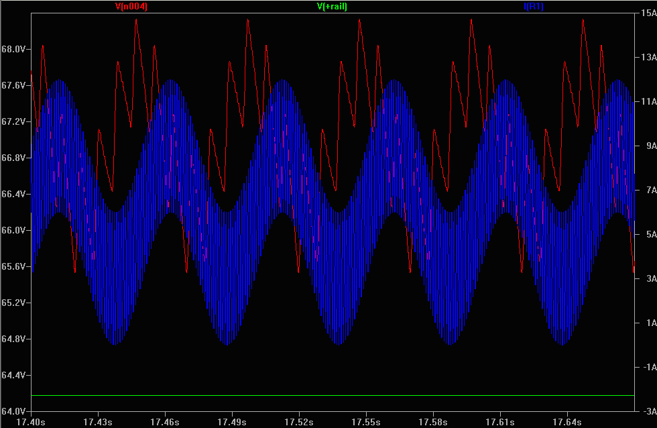
Task: Click the 17.61s time axis label
Action: point(500,422)
